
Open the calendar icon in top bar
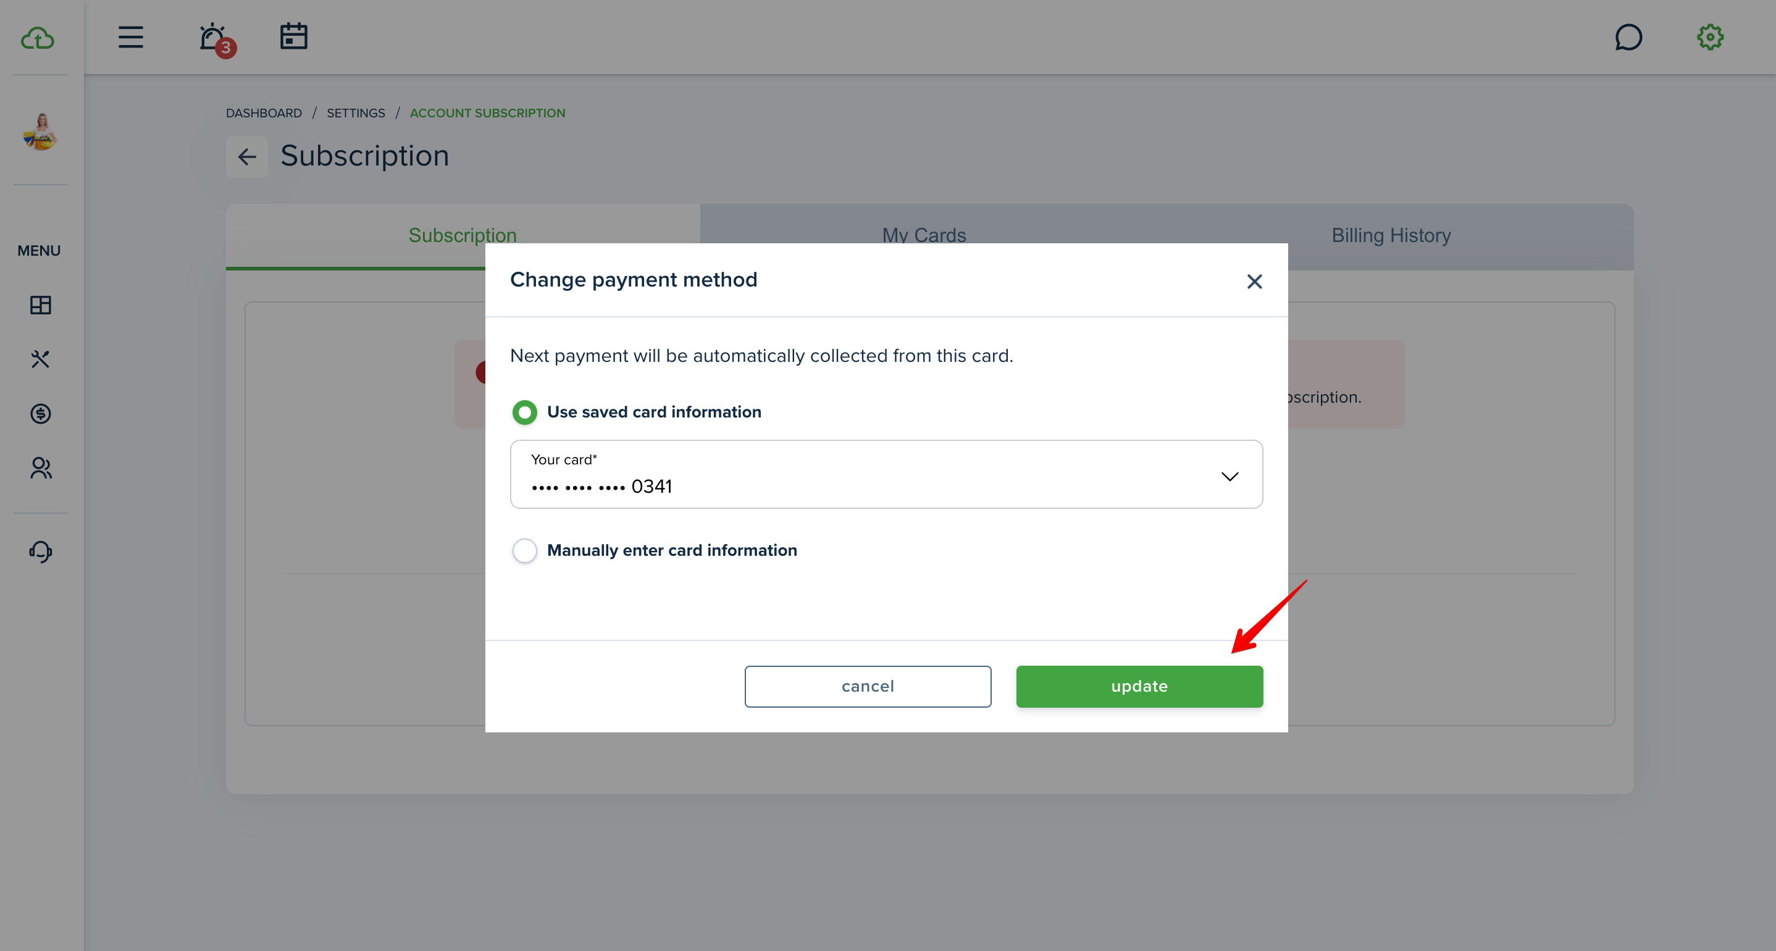click(x=294, y=36)
